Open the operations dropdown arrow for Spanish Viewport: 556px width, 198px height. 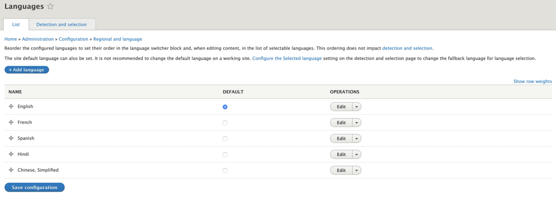(x=357, y=138)
